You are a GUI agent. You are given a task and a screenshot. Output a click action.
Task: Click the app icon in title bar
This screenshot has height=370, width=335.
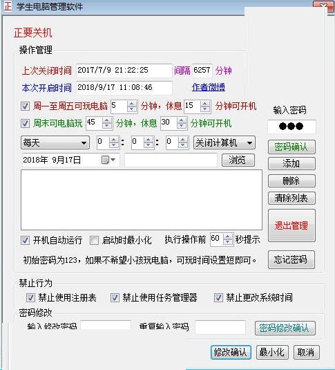(x=8, y=6)
